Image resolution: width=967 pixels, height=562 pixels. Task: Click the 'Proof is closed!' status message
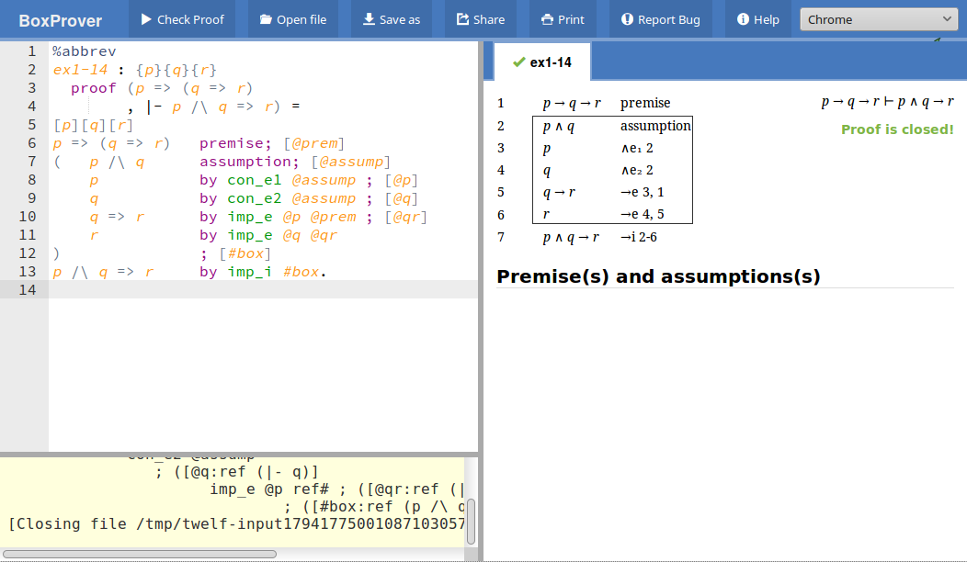click(x=897, y=129)
